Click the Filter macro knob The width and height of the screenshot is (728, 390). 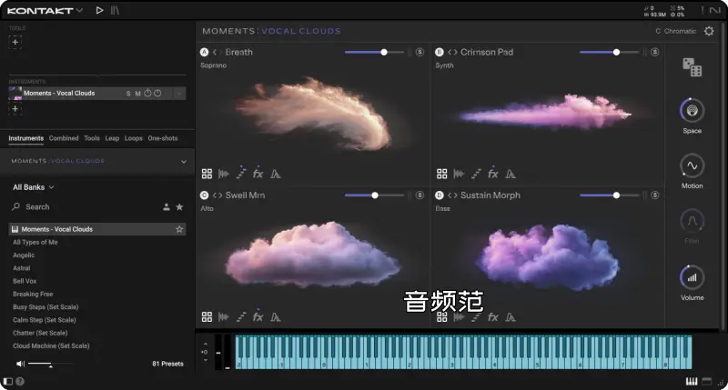click(692, 221)
